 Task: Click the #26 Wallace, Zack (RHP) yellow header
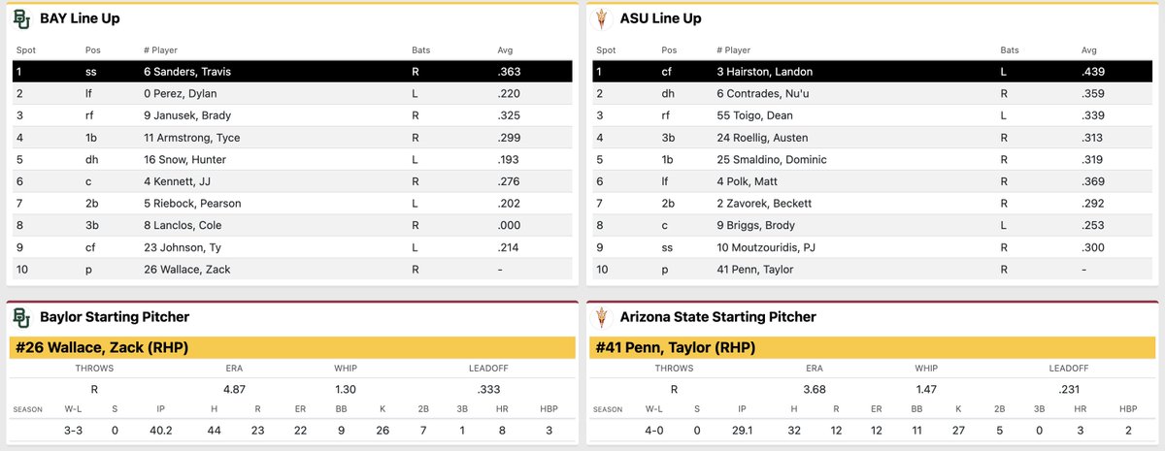292,347
